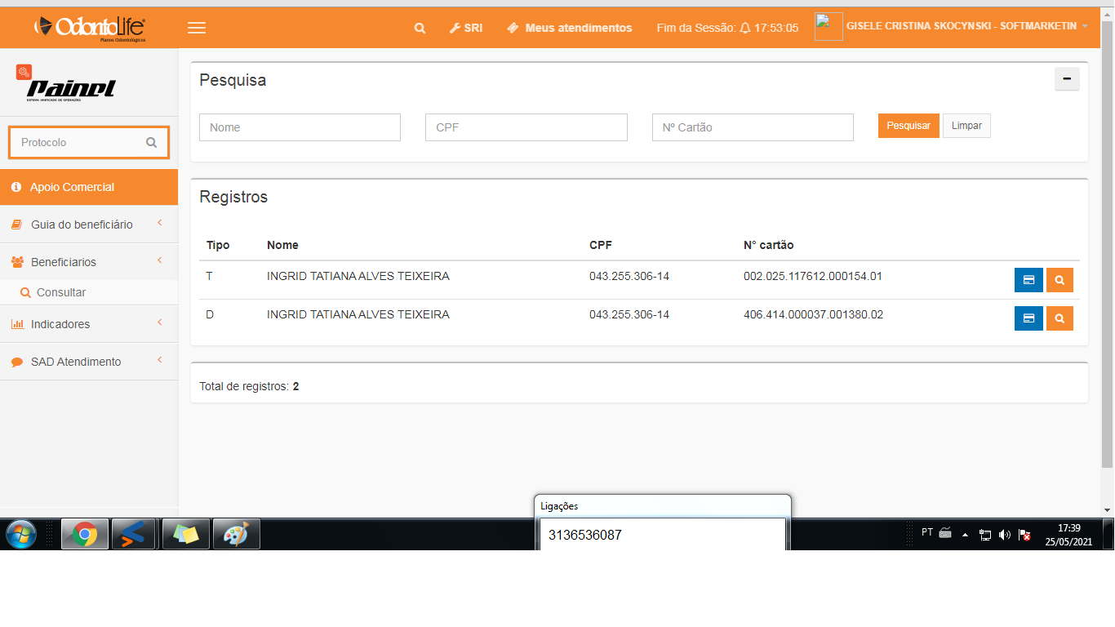Click the orange search icon for Tipo T row
1115x627 pixels.
click(1059, 280)
